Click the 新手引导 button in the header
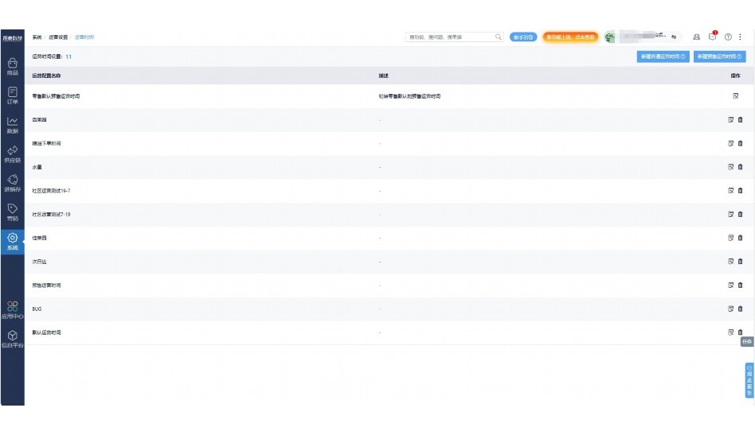 point(523,37)
